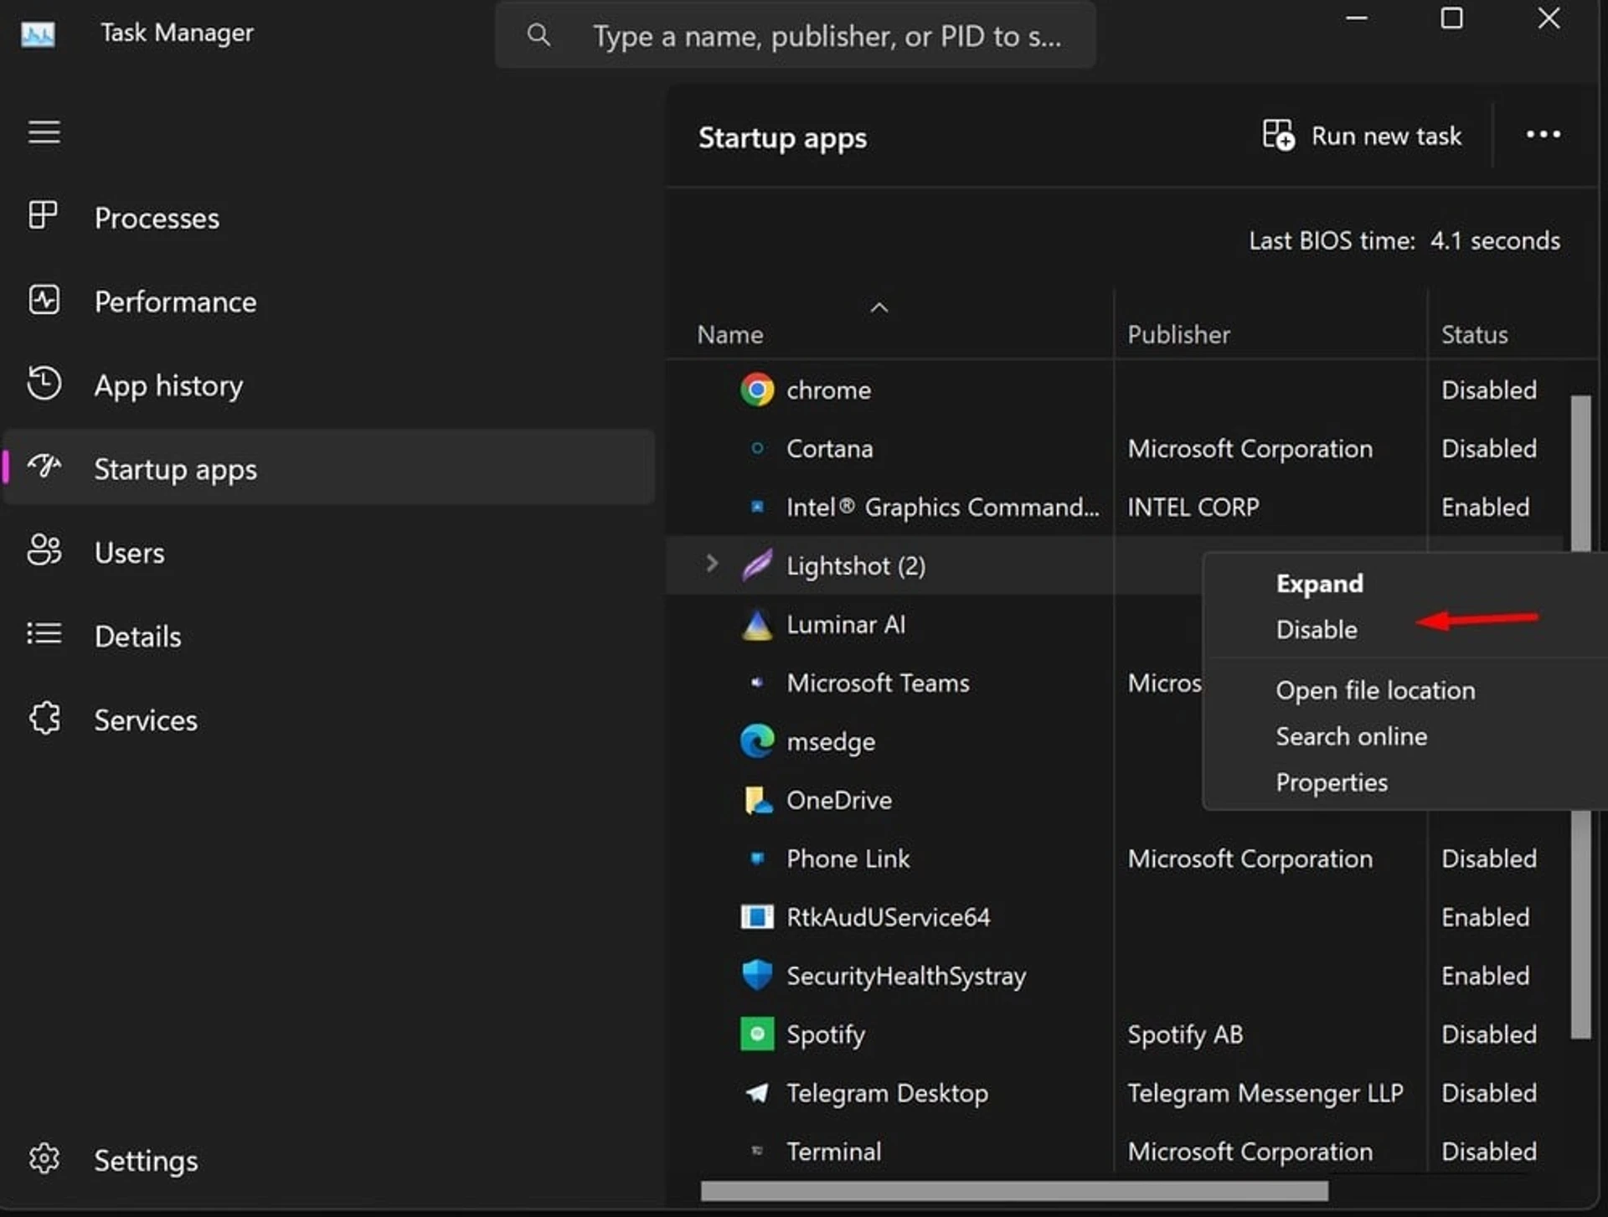Click the Startup apps heading
This screenshot has width=1608, height=1217.
coord(782,138)
